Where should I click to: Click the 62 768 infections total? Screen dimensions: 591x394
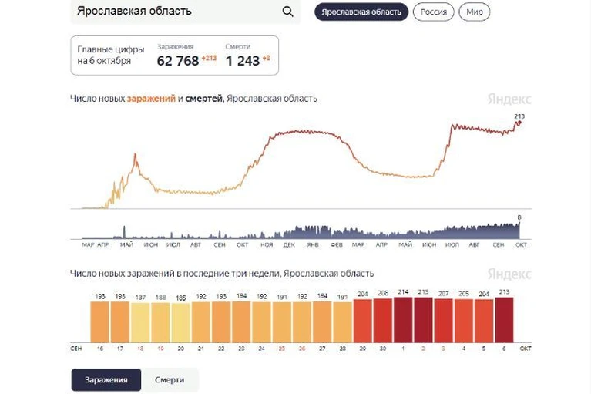point(178,61)
